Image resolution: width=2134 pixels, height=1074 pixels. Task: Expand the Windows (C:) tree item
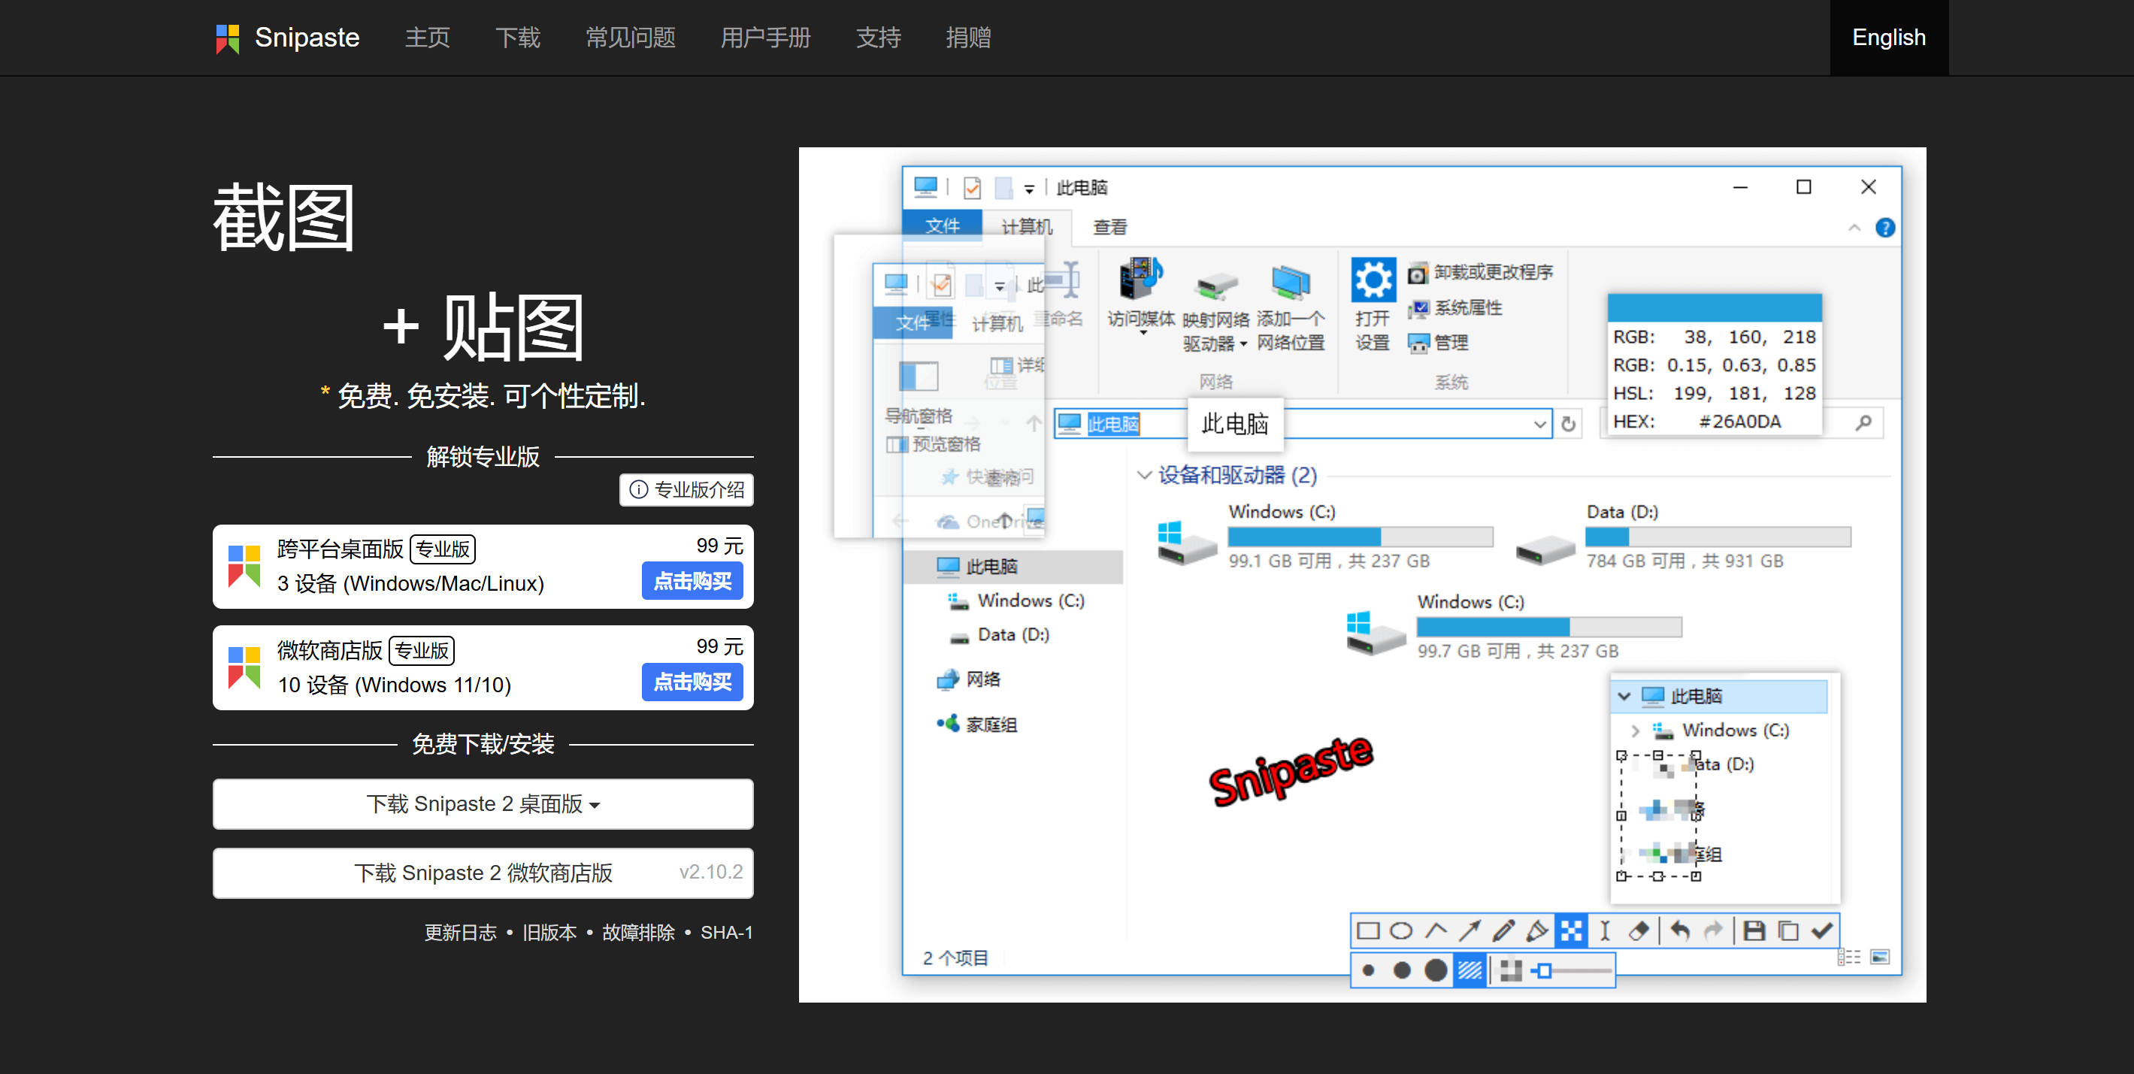pyautogui.click(x=1636, y=731)
